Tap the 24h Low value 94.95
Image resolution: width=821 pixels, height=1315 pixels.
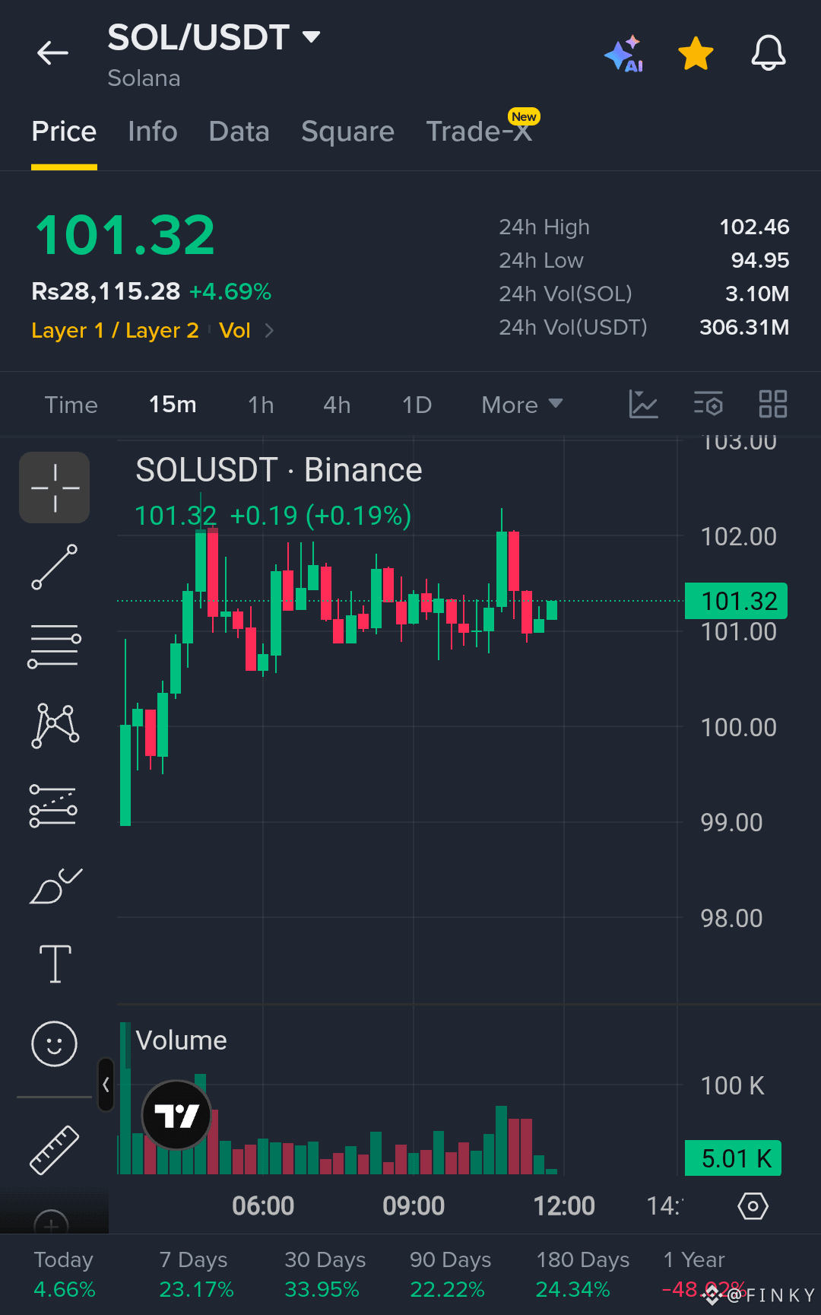pos(760,260)
